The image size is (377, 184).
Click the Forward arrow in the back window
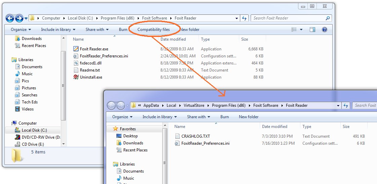19,18
